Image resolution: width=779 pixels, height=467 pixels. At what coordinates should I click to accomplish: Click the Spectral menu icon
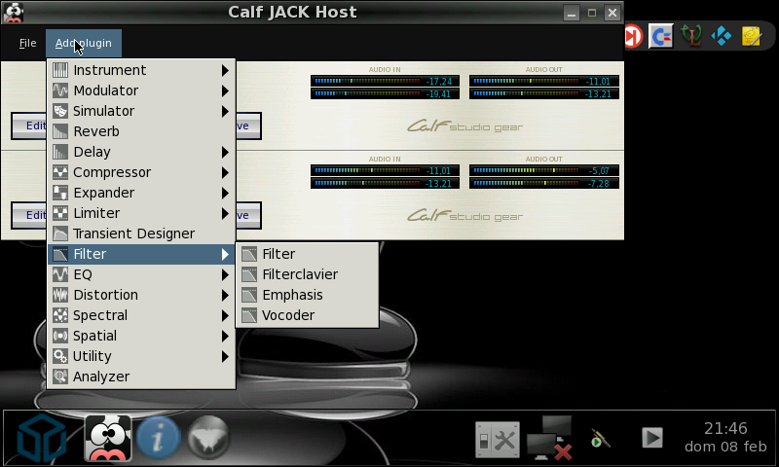(60, 315)
